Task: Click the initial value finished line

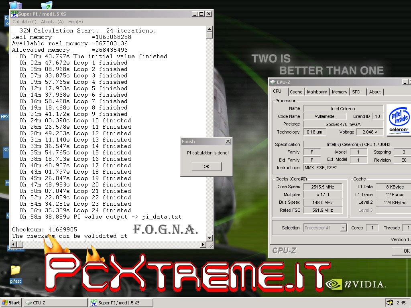Action: coord(93,56)
